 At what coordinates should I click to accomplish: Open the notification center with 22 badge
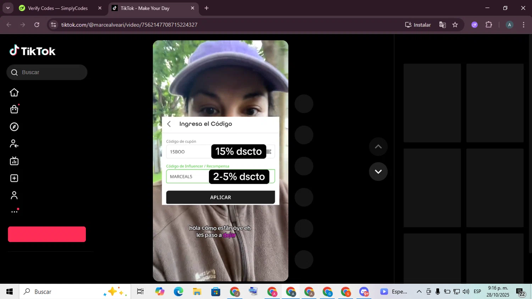pos(521,292)
